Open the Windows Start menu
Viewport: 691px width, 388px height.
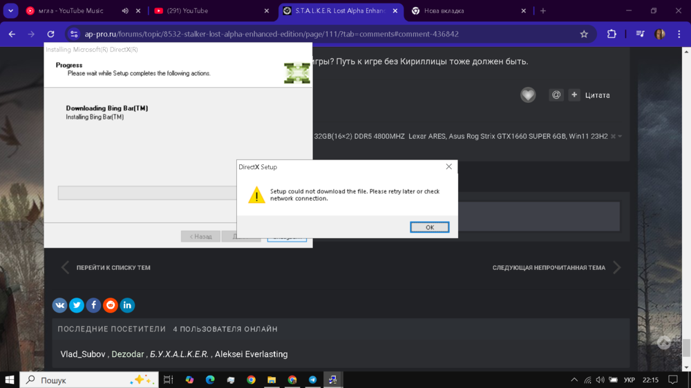[9, 380]
